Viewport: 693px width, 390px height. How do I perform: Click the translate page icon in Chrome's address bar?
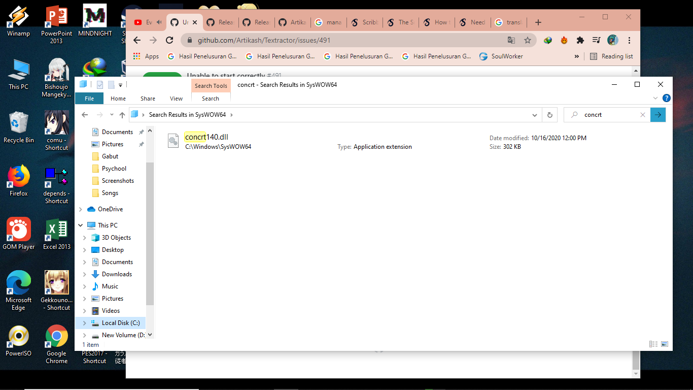(511, 40)
